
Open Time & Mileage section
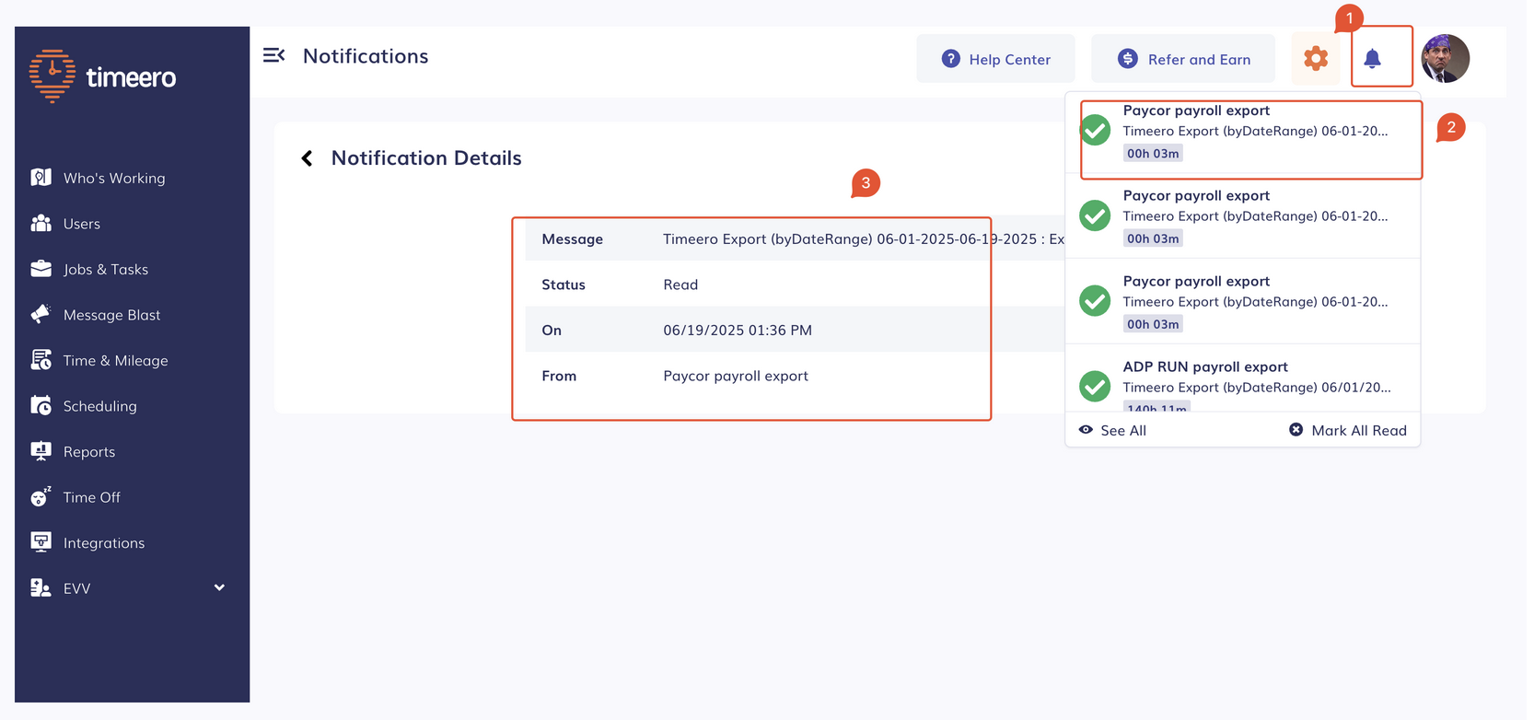coord(115,360)
